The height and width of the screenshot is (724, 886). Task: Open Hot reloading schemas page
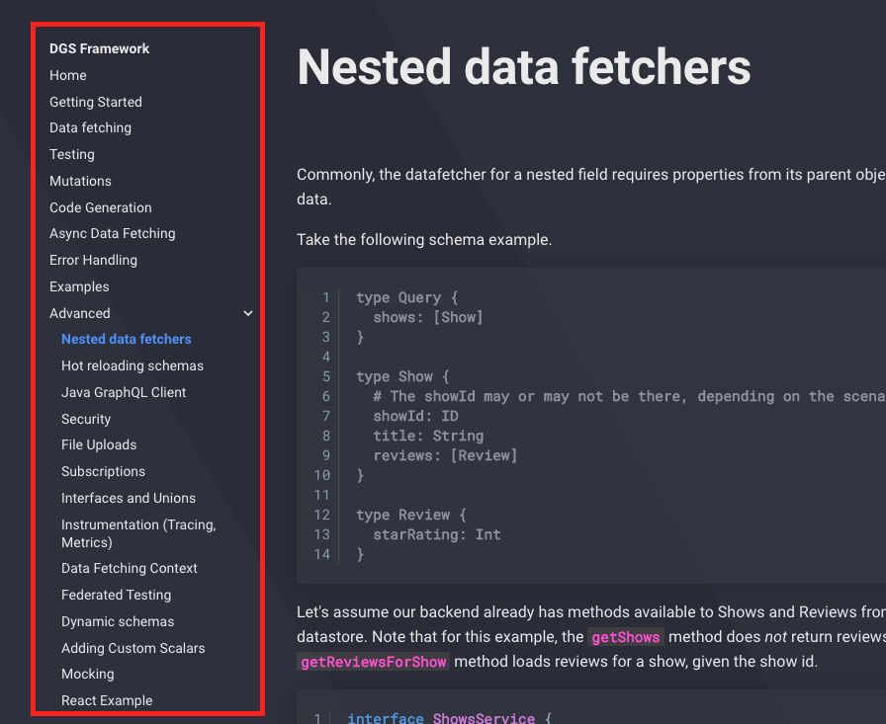click(x=133, y=365)
